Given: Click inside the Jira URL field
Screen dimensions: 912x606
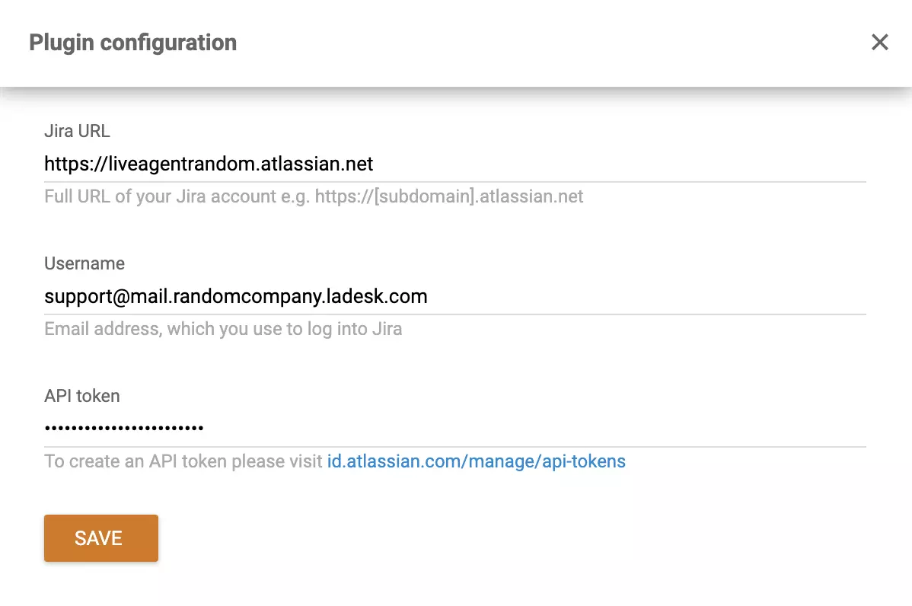Looking at the screenshot, I should pyautogui.click(x=305, y=164).
